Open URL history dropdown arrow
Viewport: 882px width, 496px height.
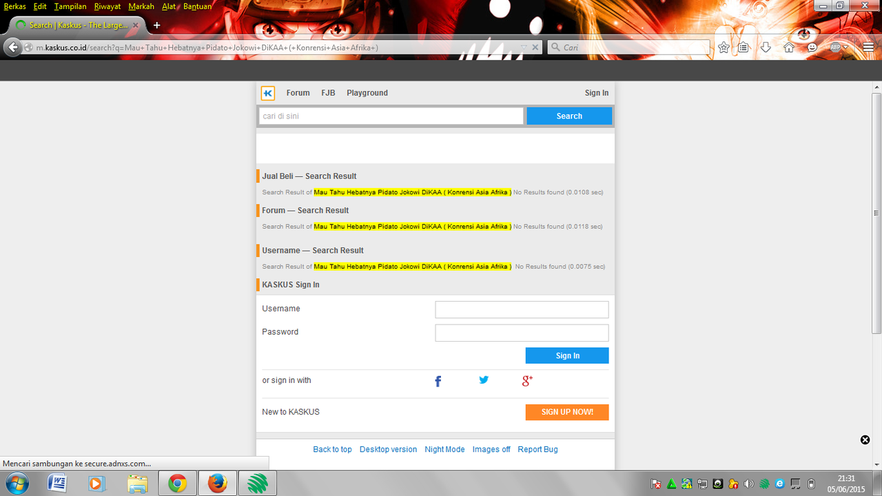524,48
